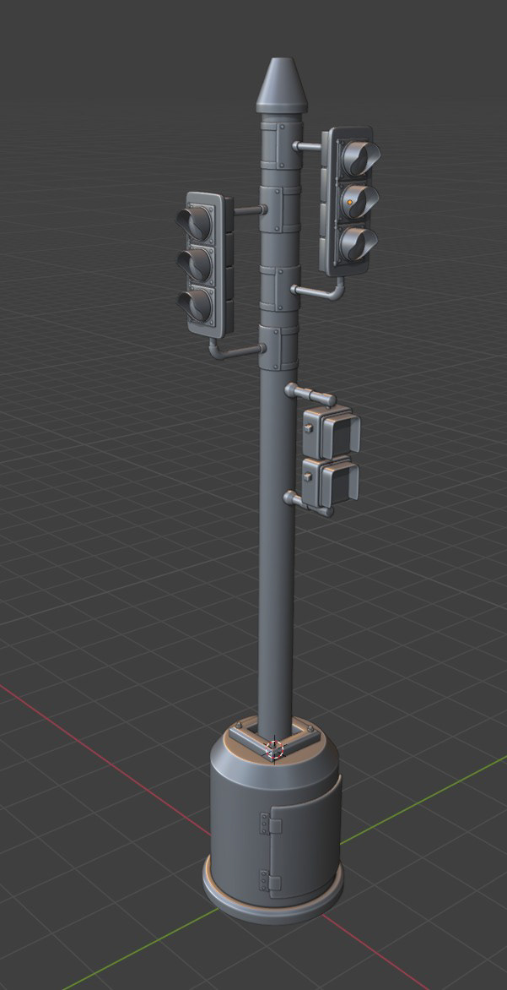
Task: Select the top lamp of right traffic light
Action: coord(361,156)
